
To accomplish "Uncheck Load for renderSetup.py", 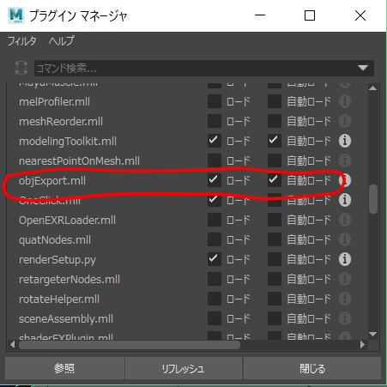I will [x=215, y=259].
